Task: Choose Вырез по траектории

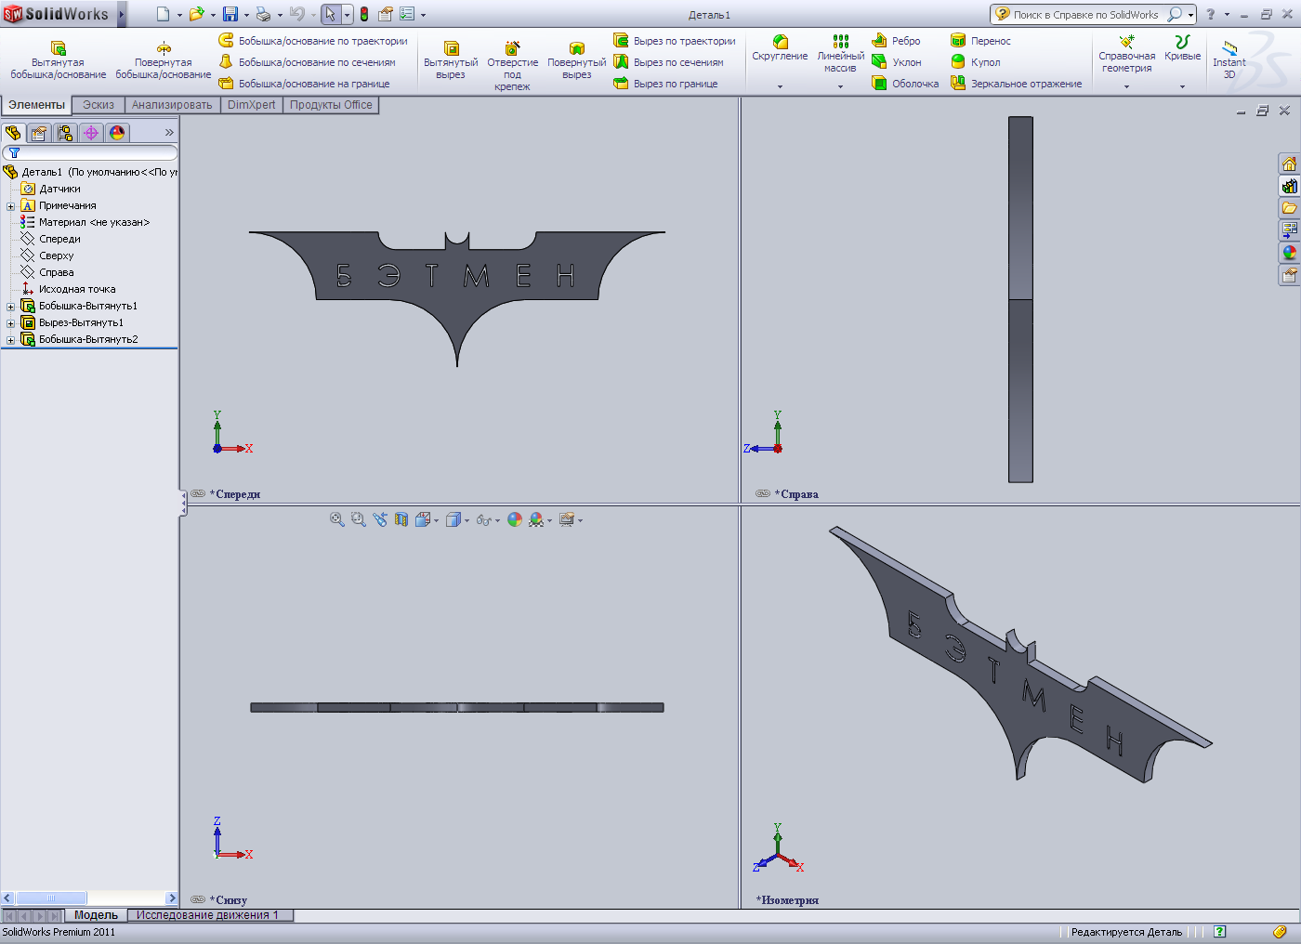Action: point(675,41)
